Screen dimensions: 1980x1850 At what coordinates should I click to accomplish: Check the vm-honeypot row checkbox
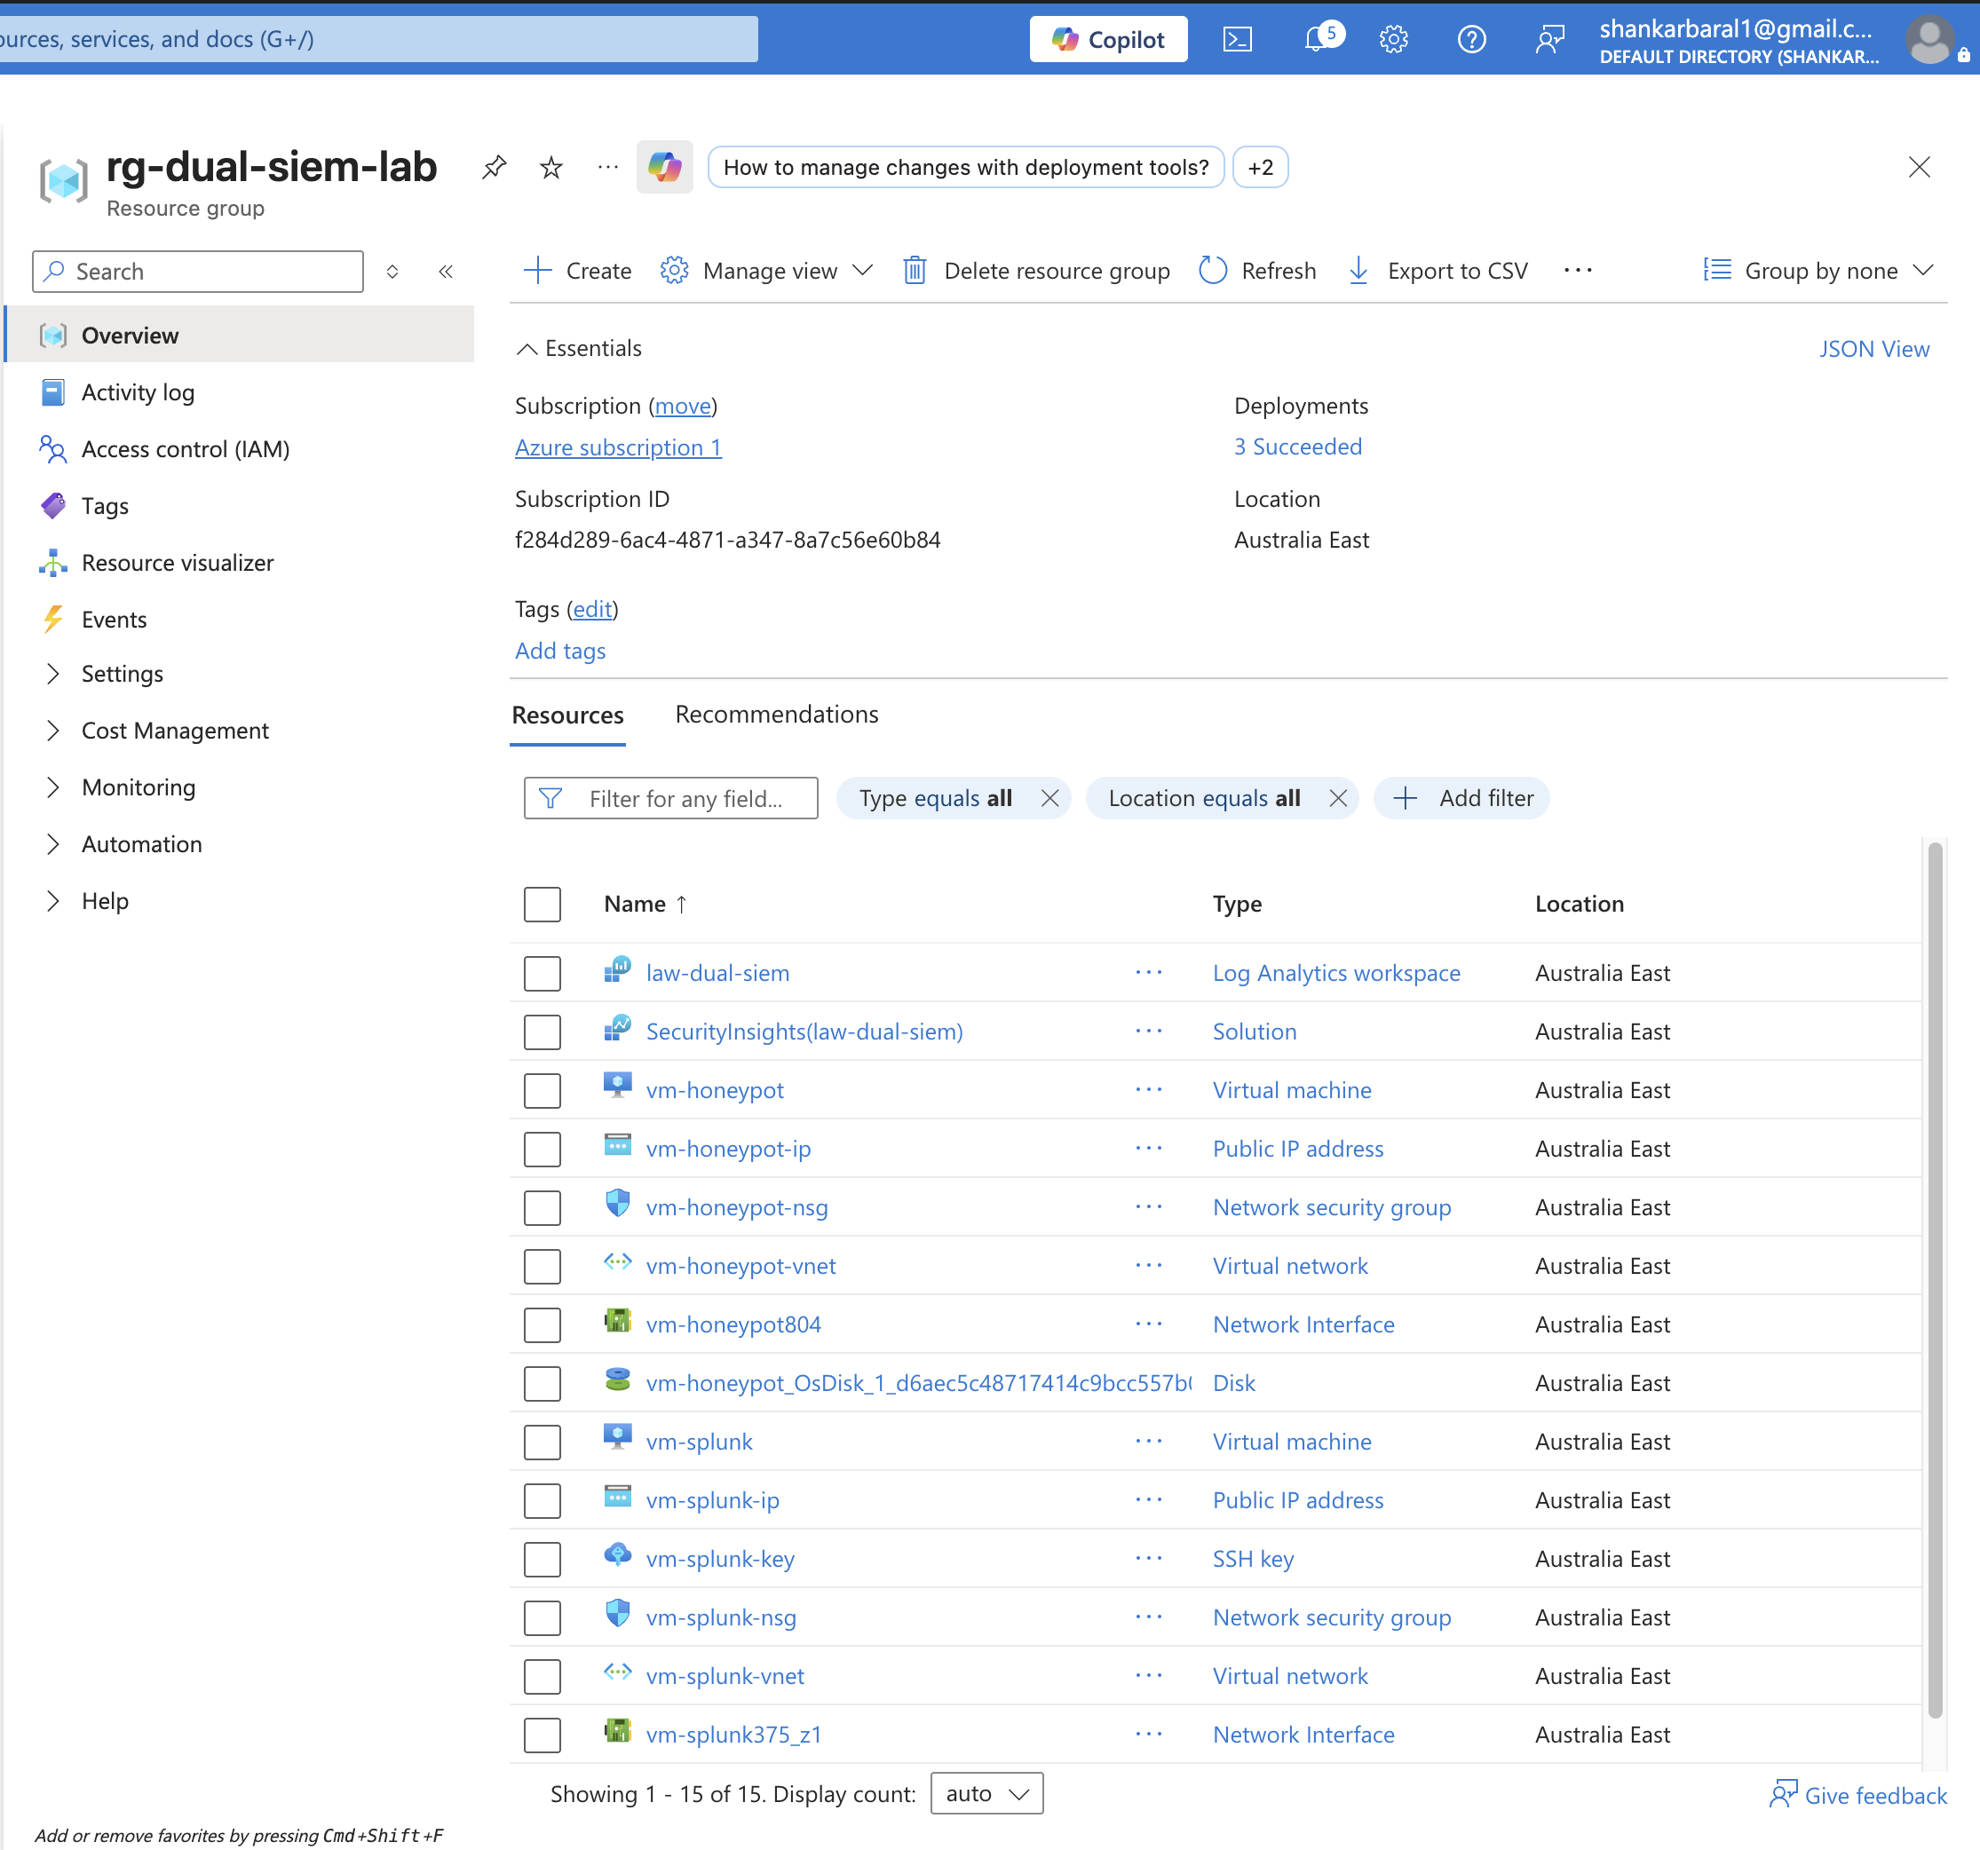point(542,1091)
